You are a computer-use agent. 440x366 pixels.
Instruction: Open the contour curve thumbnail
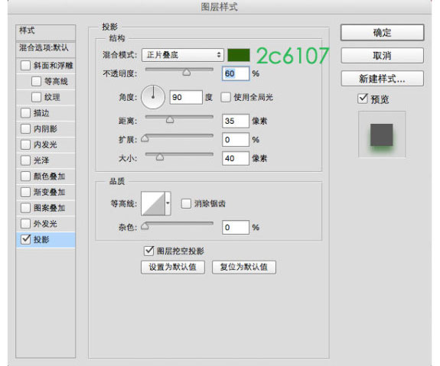point(153,203)
